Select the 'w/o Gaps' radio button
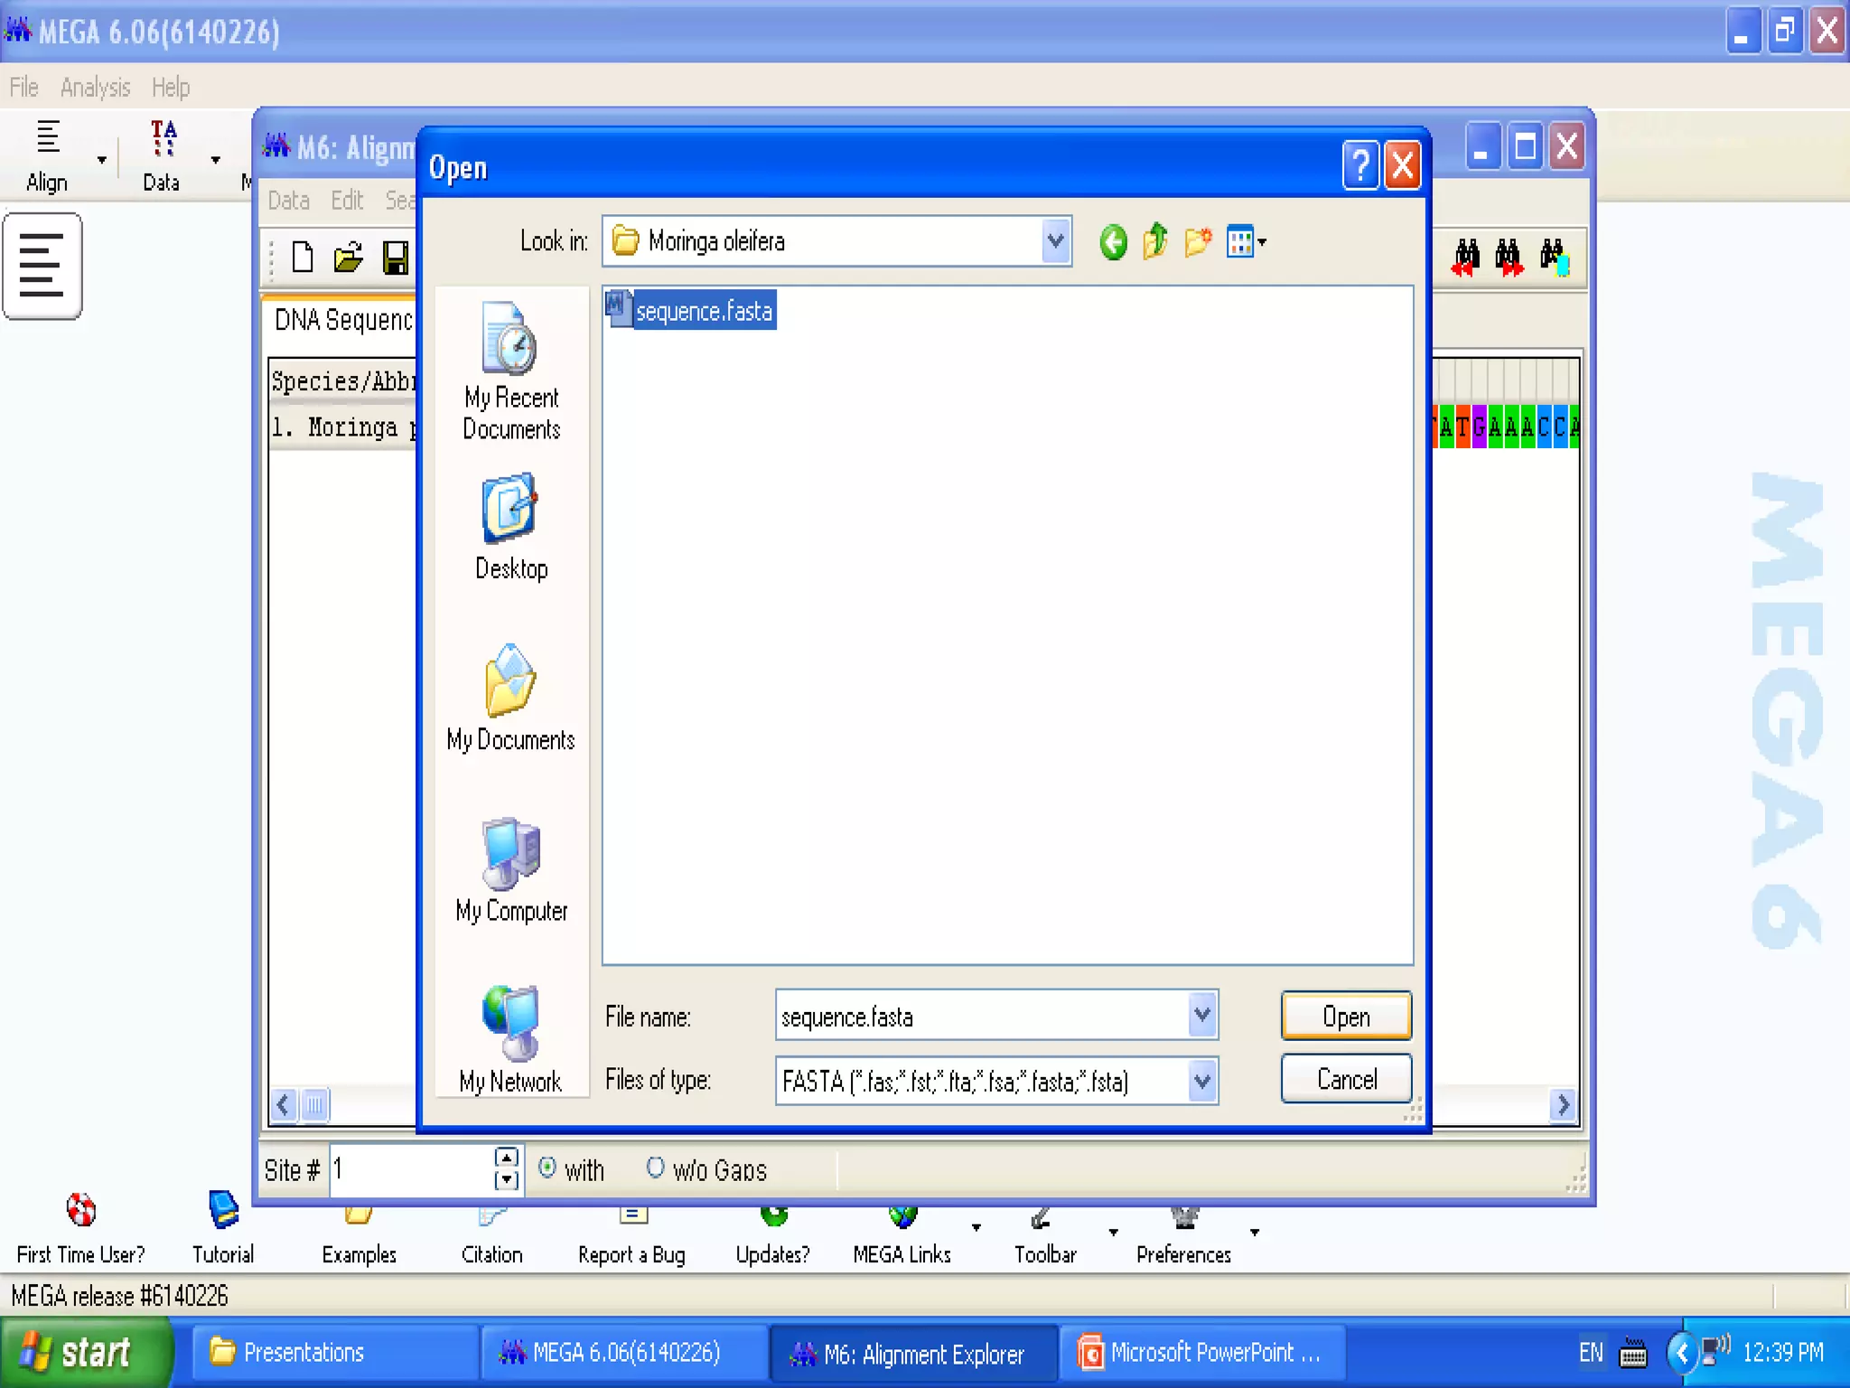 tap(656, 1168)
